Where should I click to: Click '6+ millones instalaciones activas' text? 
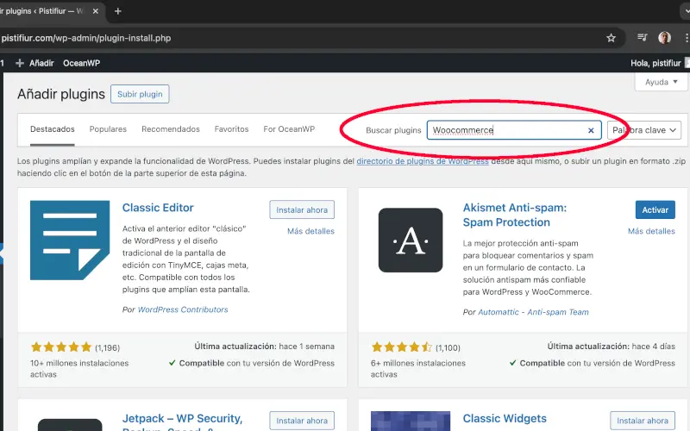pos(418,369)
